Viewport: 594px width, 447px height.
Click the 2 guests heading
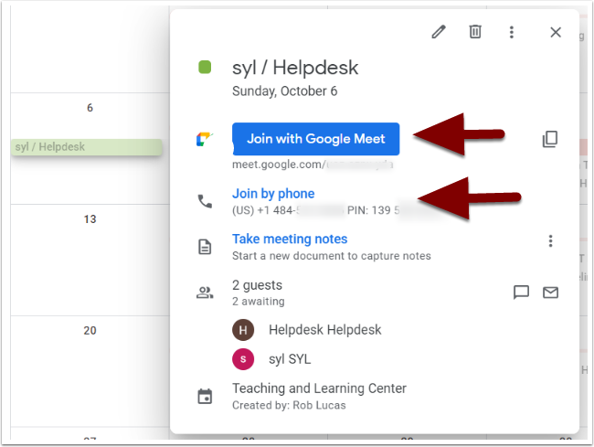(x=257, y=285)
